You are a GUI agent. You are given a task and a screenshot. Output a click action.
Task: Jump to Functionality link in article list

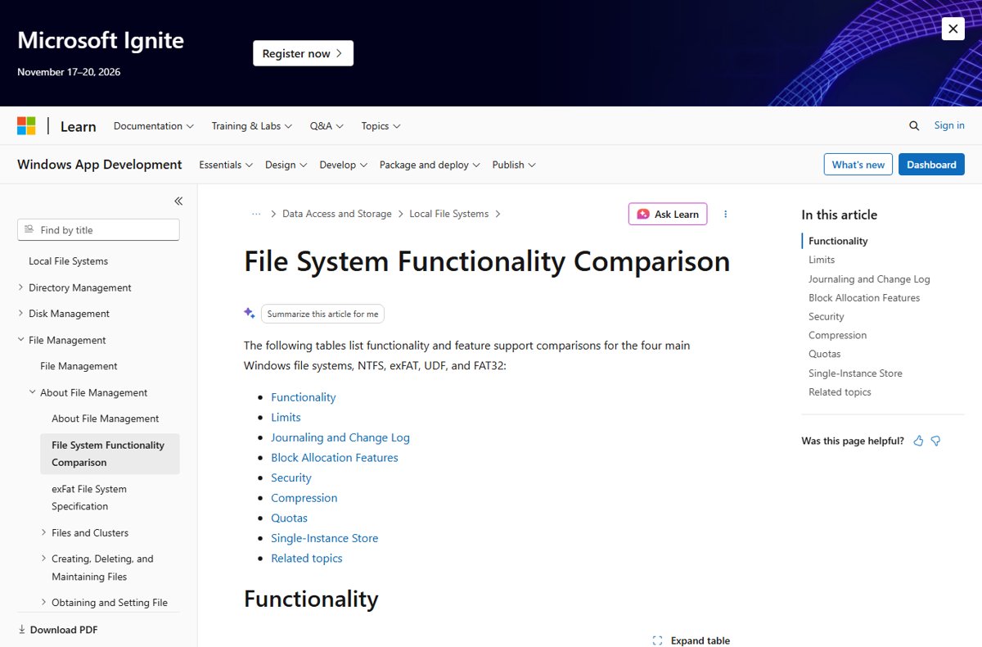pyautogui.click(x=304, y=397)
